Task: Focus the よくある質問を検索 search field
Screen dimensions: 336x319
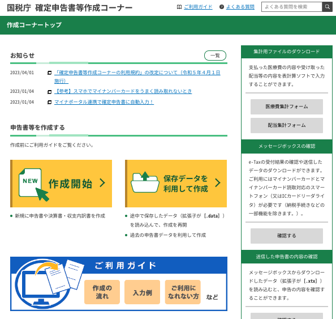Action: click(292, 7)
